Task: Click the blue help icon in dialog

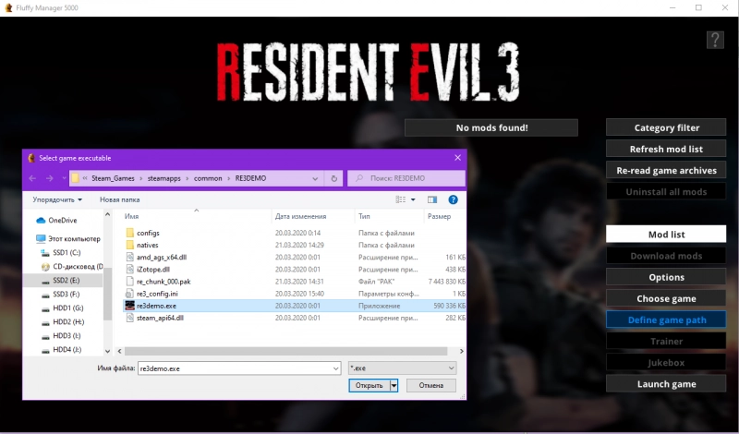Action: [454, 199]
